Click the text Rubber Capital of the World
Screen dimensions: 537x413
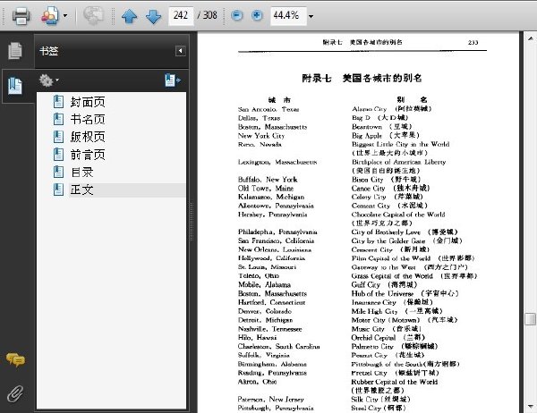[x=395, y=382]
